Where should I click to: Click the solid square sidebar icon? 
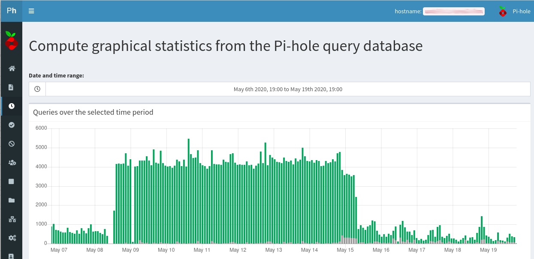pyautogui.click(x=12, y=182)
